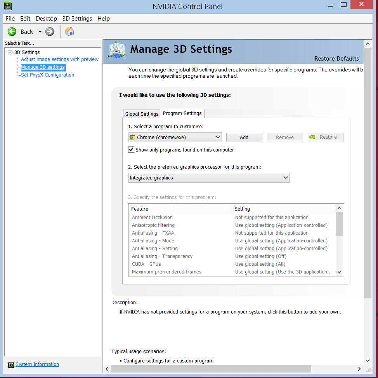Open the Integrated graphics processor dropdown
The width and height of the screenshot is (378, 378).
click(209, 178)
